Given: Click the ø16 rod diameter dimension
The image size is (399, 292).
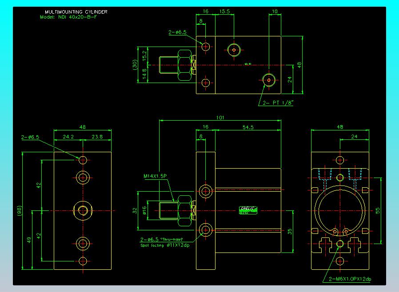Looking at the screenshot, I should pos(144,210).
